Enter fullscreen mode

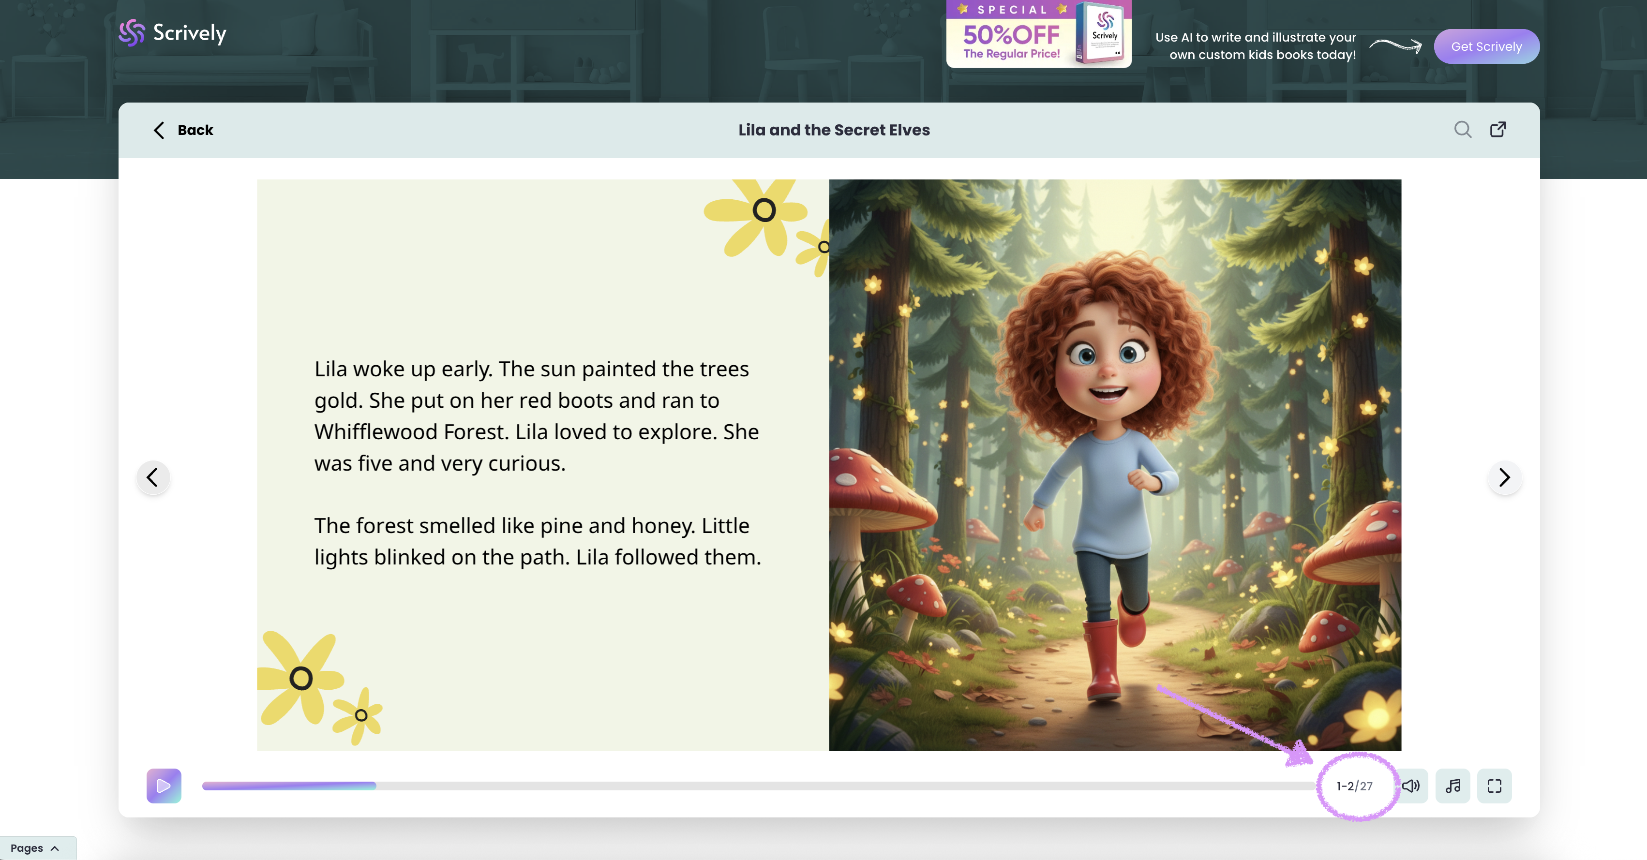click(x=1494, y=786)
